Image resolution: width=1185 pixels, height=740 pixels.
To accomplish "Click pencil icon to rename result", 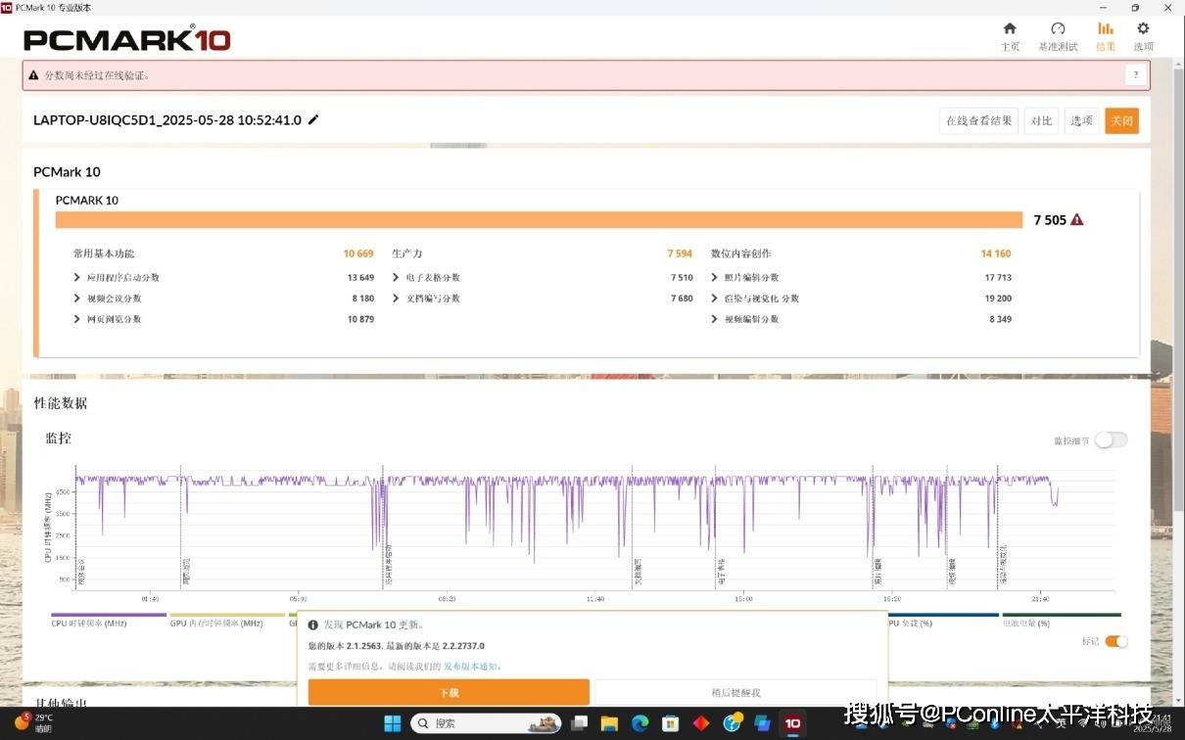I will point(313,120).
